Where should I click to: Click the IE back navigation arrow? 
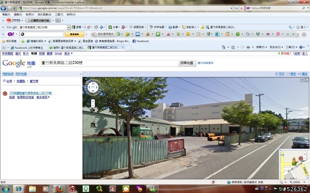tap(3, 8)
